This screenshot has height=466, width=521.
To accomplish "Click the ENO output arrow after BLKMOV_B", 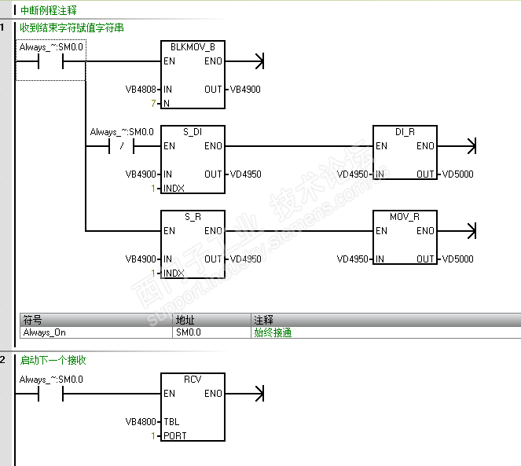I will click(260, 61).
